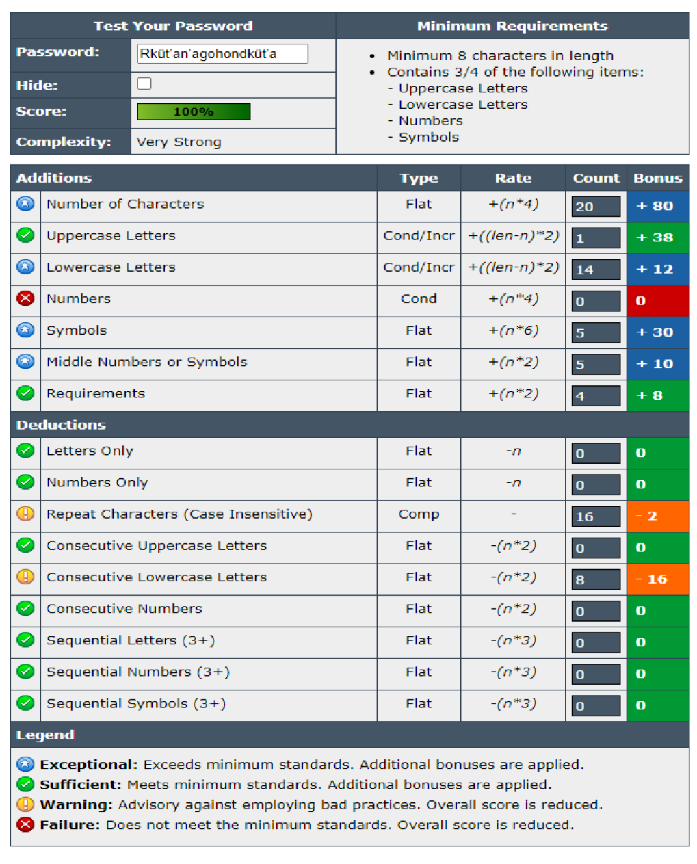Click the green checkmark beside Sequential Symbols
This screenshot has width=697, height=864.
(x=25, y=703)
